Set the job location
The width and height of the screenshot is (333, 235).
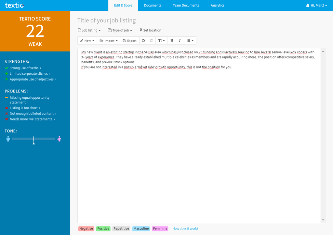tap(150, 30)
